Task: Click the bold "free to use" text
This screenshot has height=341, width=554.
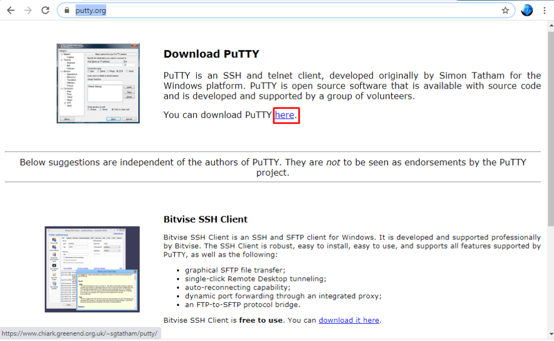Action: coord(261,320)
